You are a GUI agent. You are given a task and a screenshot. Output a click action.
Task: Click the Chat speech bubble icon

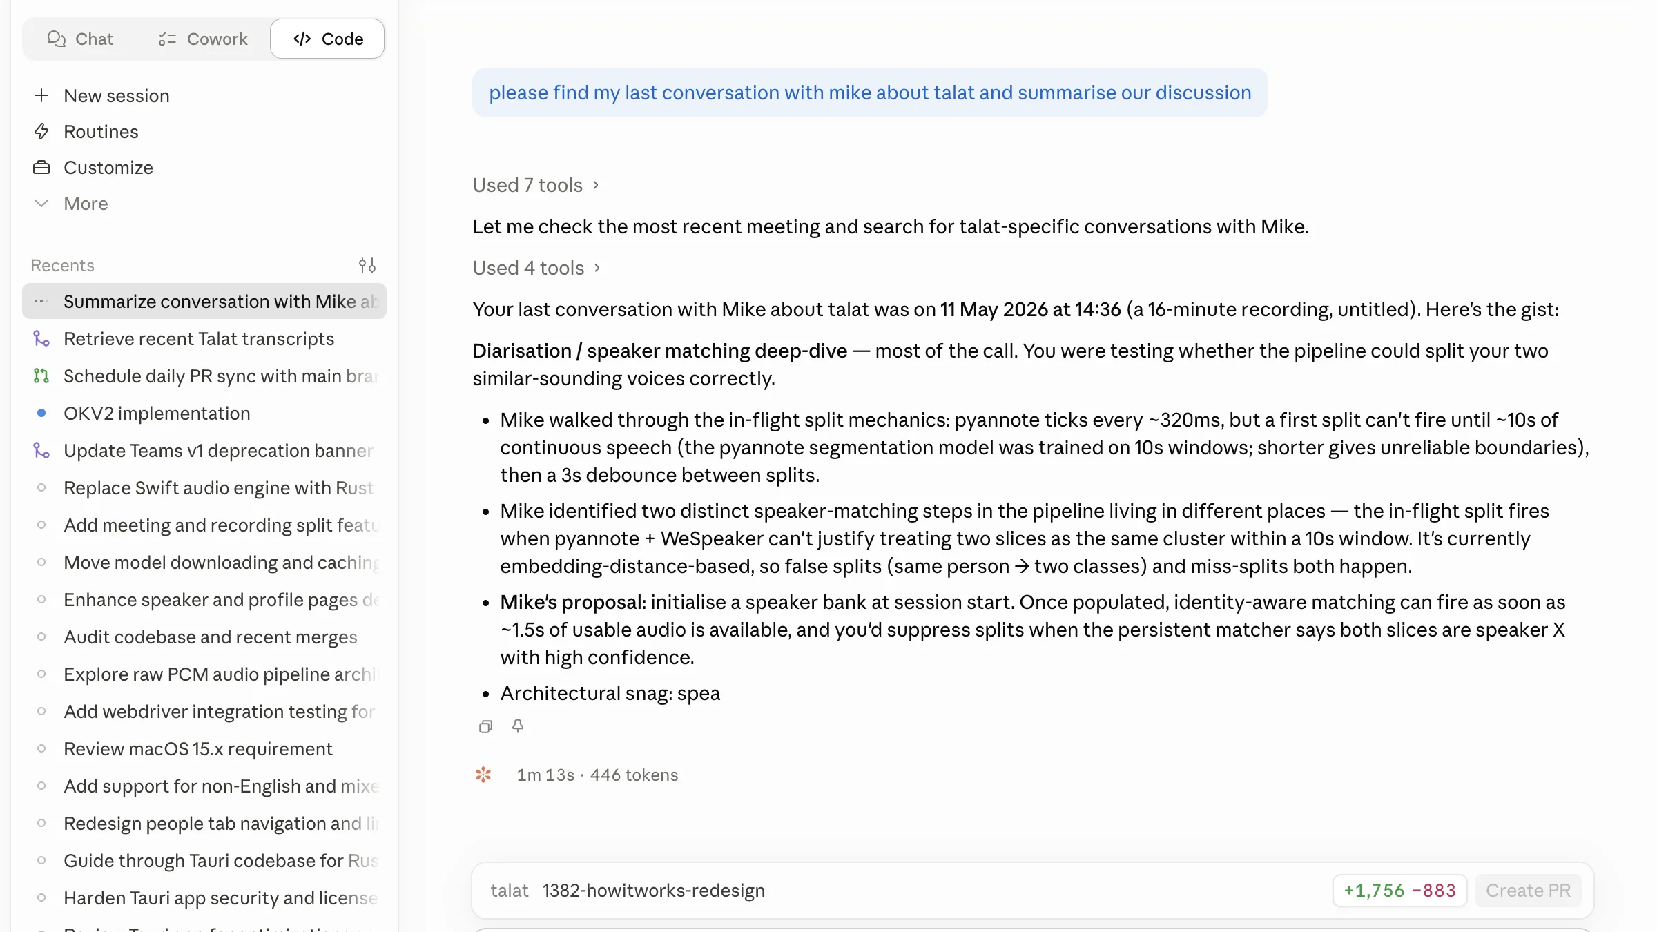[57, 39]
